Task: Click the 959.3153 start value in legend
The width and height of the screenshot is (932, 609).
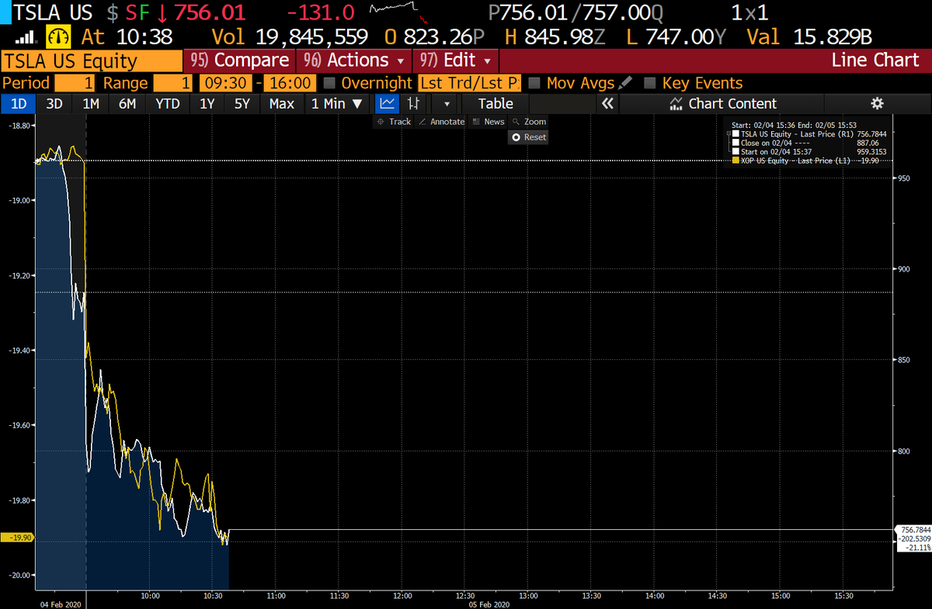Action: click(x=871, y=151)
